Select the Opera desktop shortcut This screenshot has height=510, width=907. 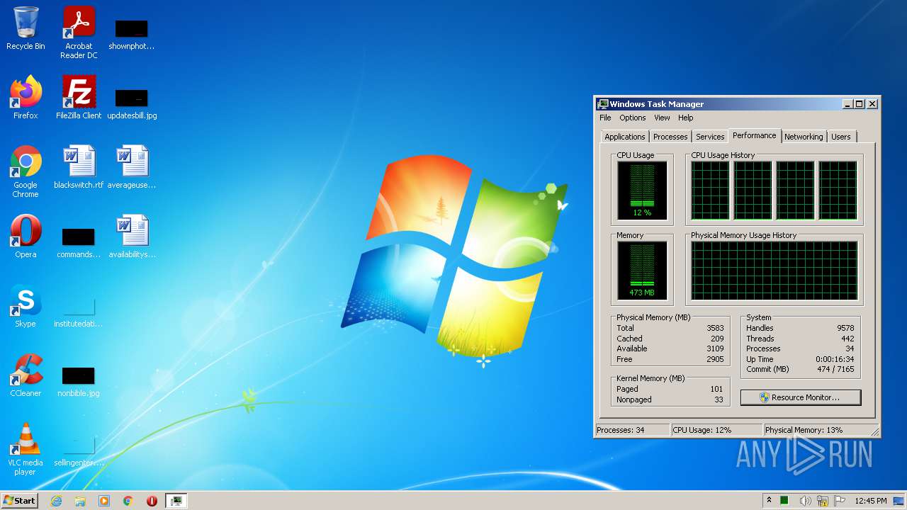(x=26, y=237)
